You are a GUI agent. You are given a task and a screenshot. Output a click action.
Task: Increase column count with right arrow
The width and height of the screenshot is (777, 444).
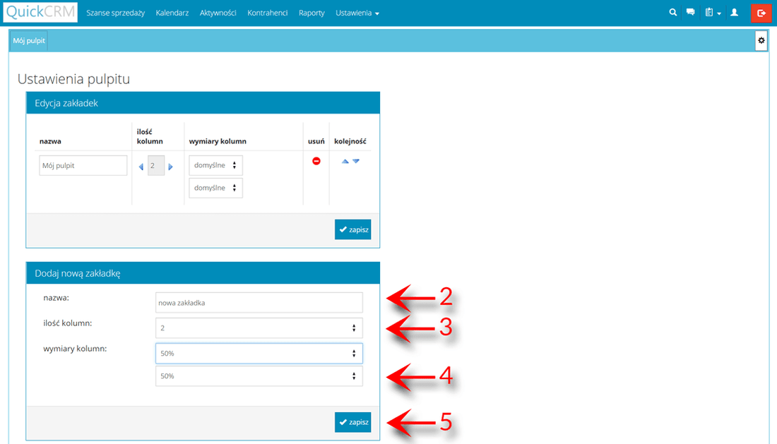[x=170, y=167]
